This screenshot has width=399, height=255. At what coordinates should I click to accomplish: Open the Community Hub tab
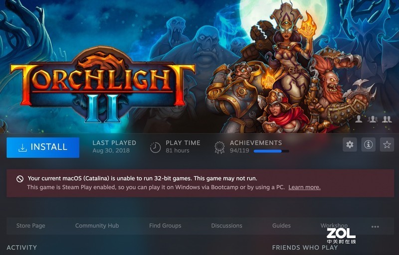click(x=97, y=226)
